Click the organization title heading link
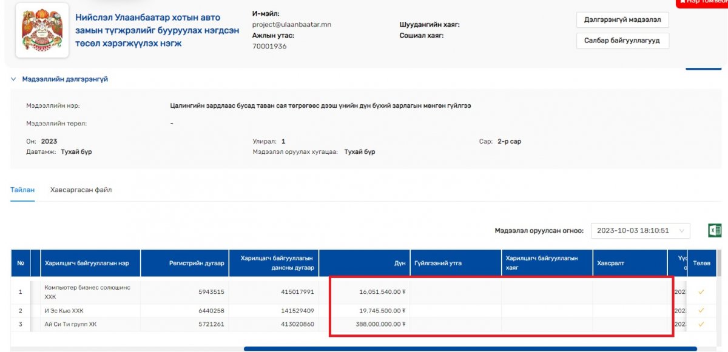 [x=157, y=30]
